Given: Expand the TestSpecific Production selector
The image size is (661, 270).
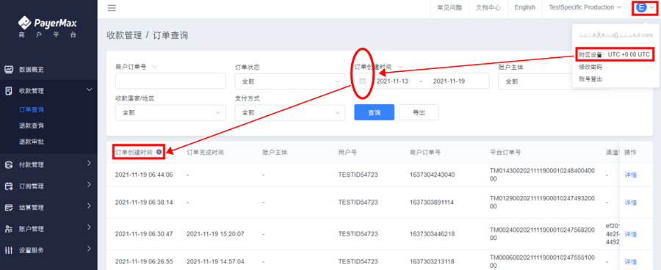Looking at the screenshot, I should (x=585, y=7).
